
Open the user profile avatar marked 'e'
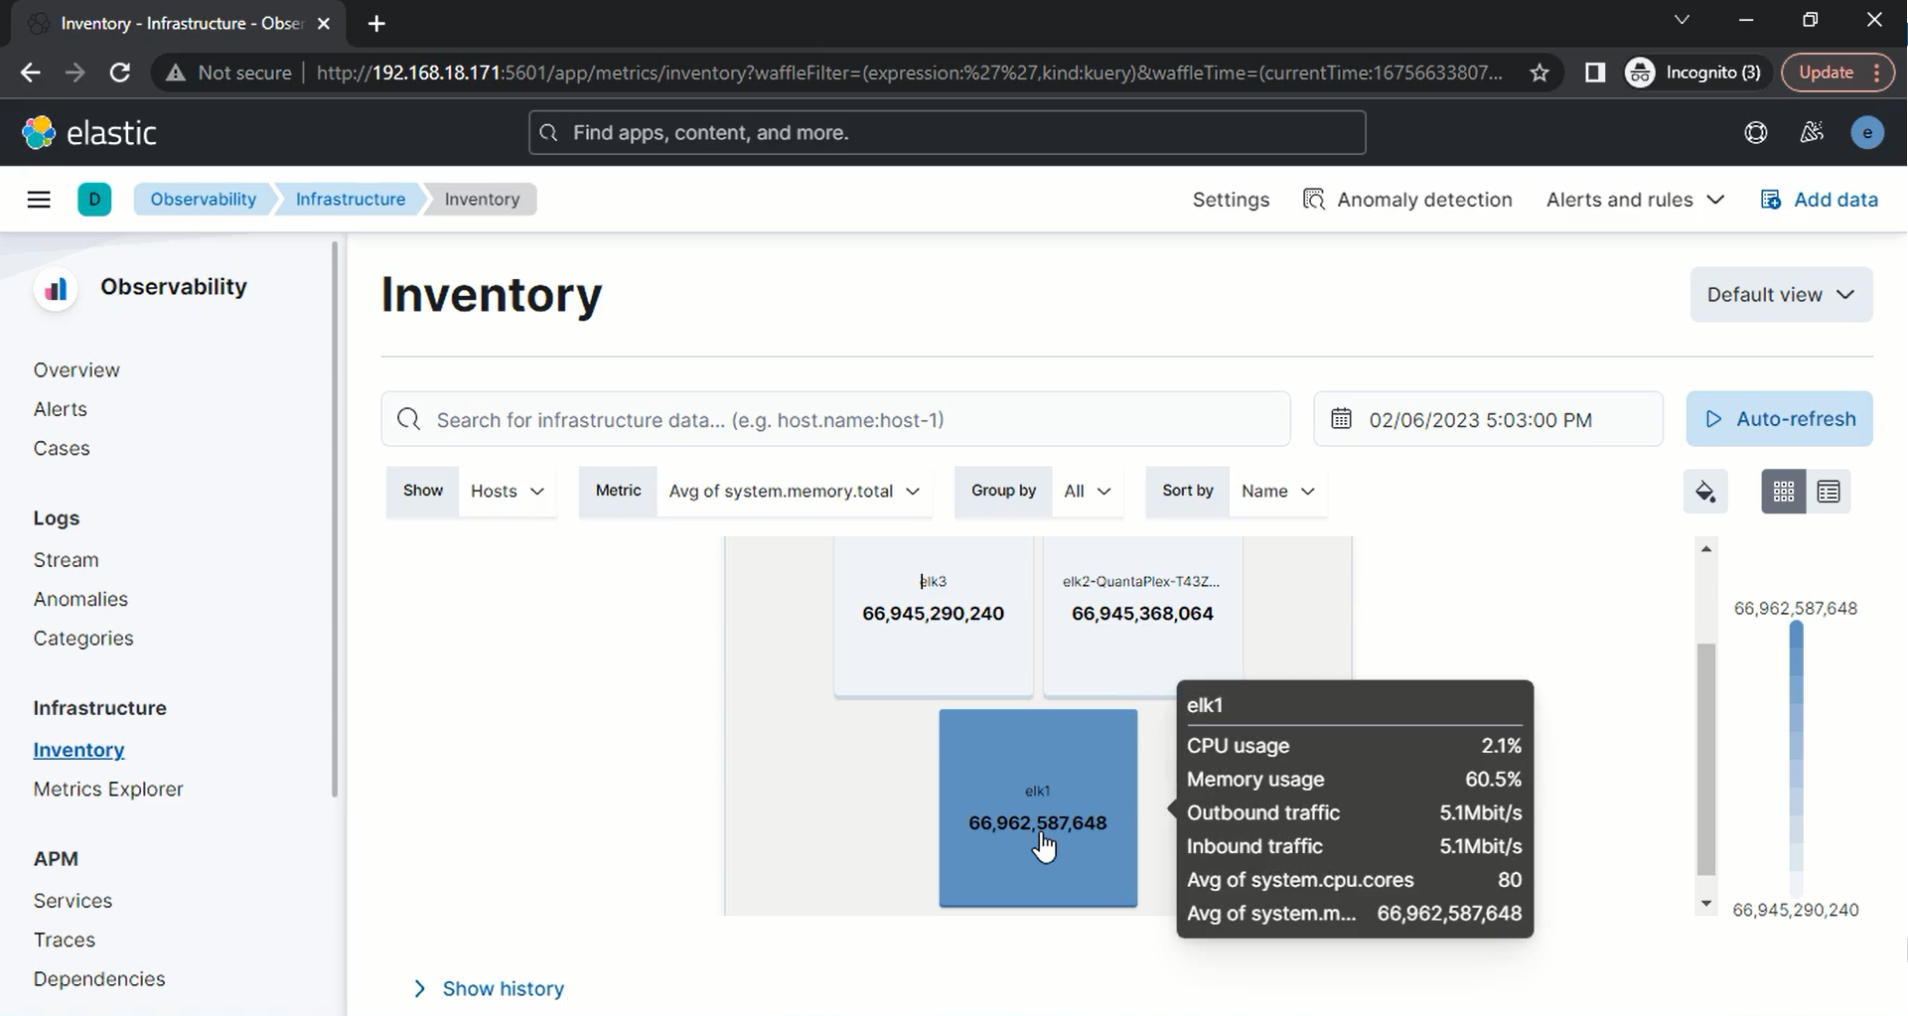coord(1869,132)
